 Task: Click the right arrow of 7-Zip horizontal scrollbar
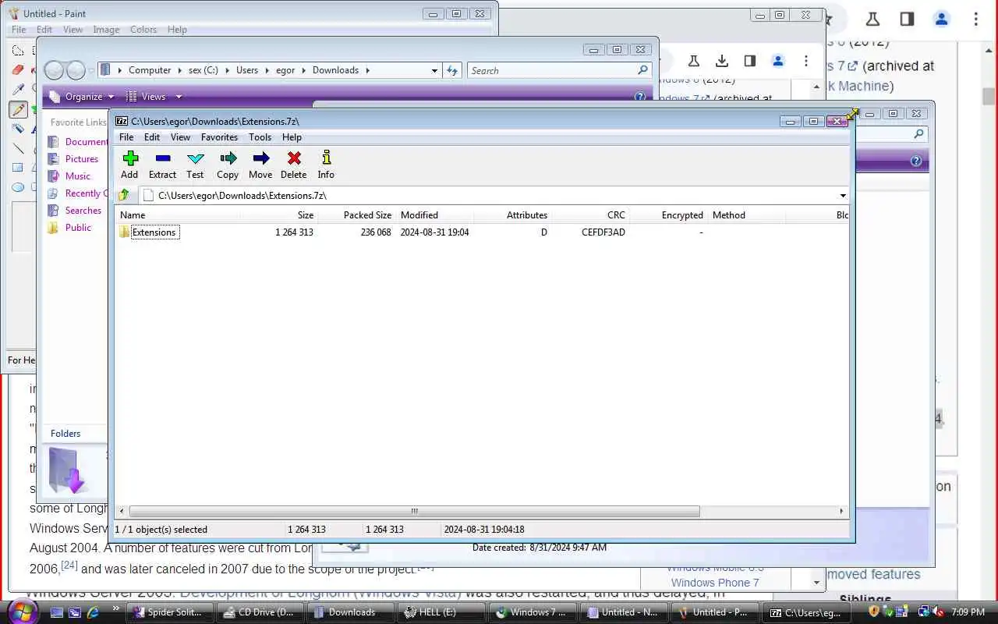point(841,512)
